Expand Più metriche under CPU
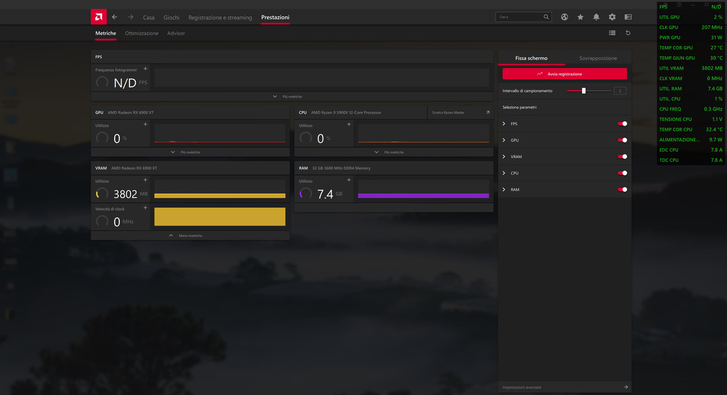Viewport: 727px width, 395px height. coord(394,152)
